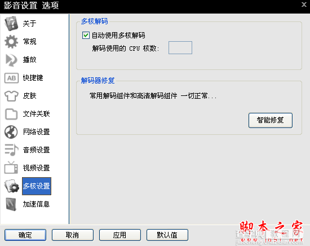This screenshot has height=246, width=310.
Task: Go to 快捷键 settings
Action: point(33,78)
